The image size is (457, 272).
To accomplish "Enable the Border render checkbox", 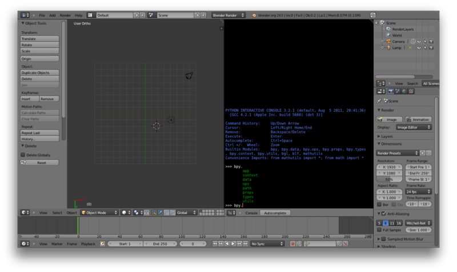I will 379,205.
